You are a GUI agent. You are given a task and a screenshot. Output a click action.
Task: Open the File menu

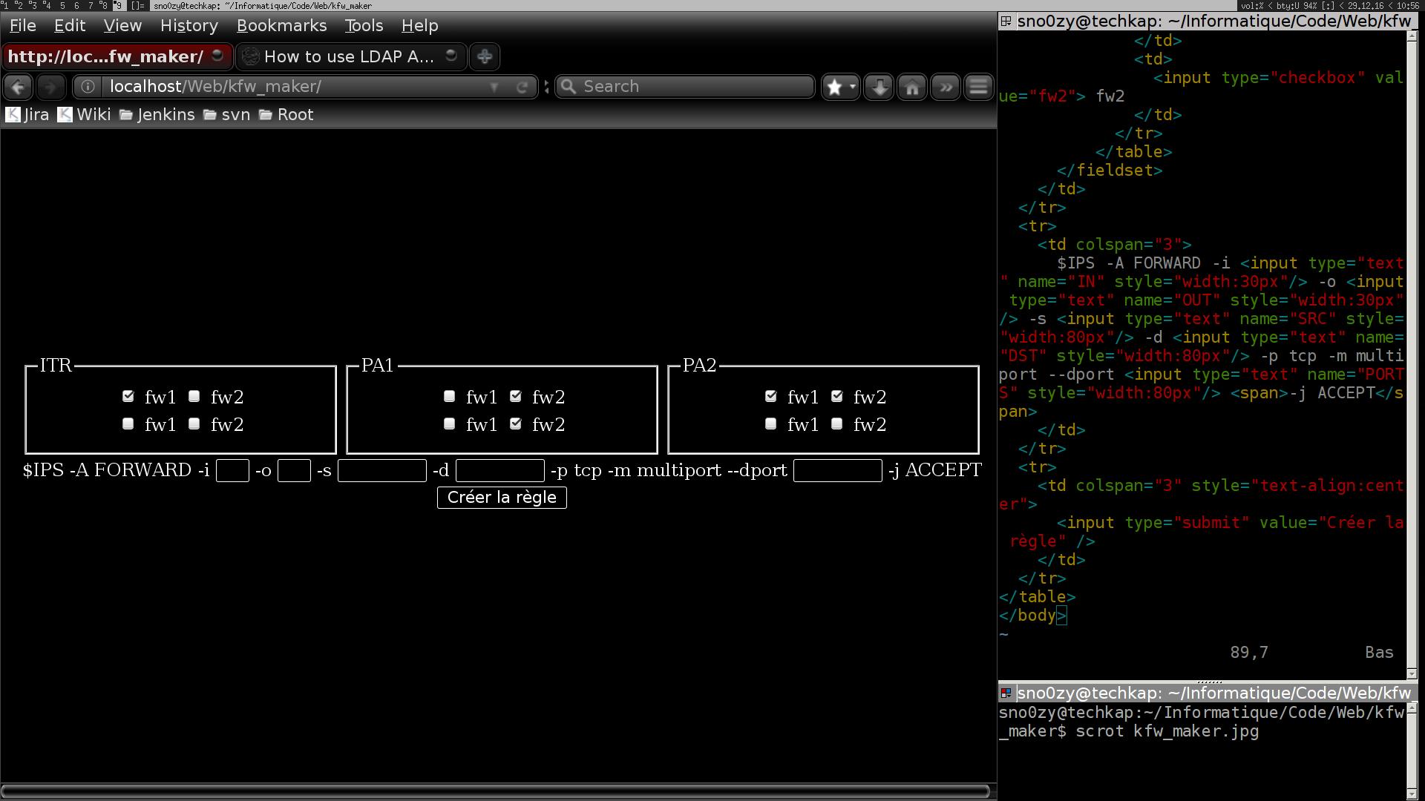[x=22, y=25]
